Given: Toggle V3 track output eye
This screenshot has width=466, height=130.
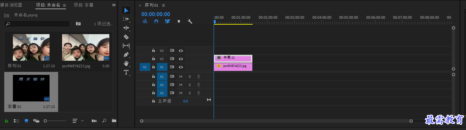Looking at the screenshot, I should (181, 51).
